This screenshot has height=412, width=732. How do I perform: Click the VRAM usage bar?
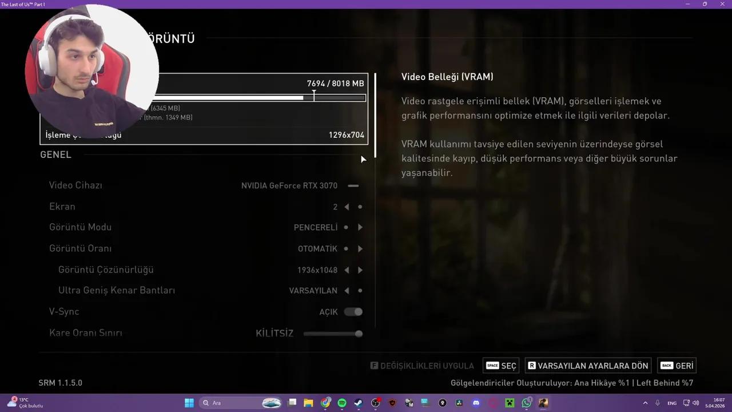click(x=260, y=98)
